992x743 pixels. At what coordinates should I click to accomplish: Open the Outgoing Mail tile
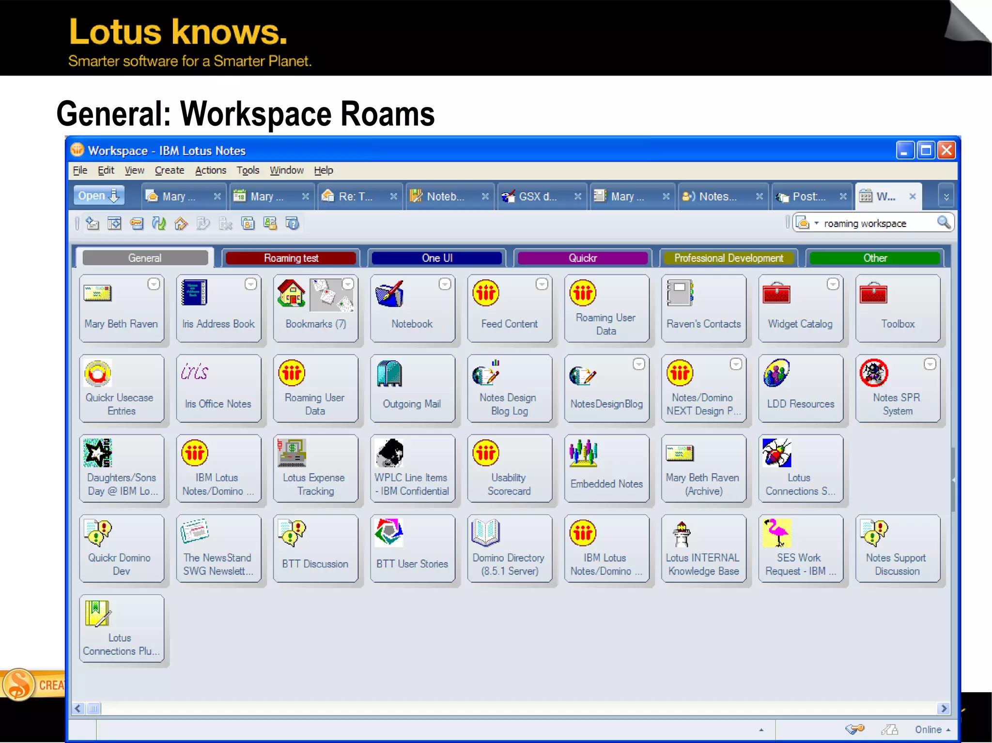click(413, 388)
